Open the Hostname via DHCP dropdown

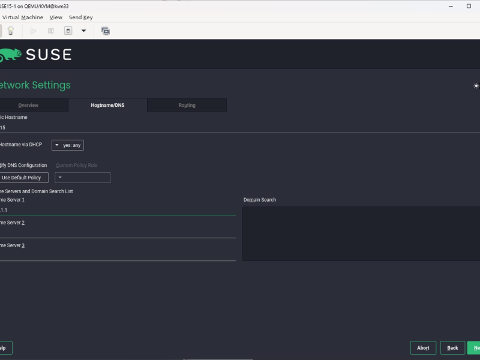tap(68, 145)
